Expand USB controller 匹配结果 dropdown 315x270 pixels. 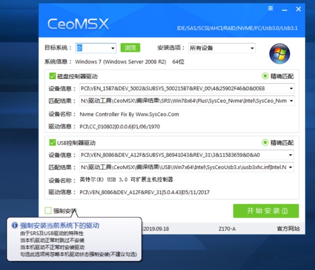click(290, 167)
